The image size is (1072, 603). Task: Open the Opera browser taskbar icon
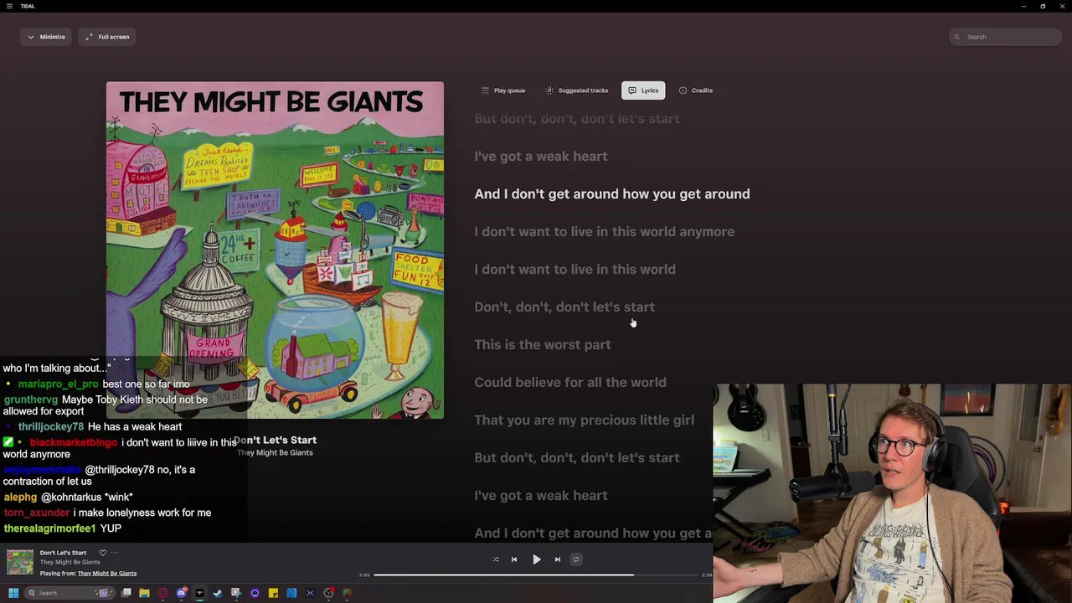162,593
